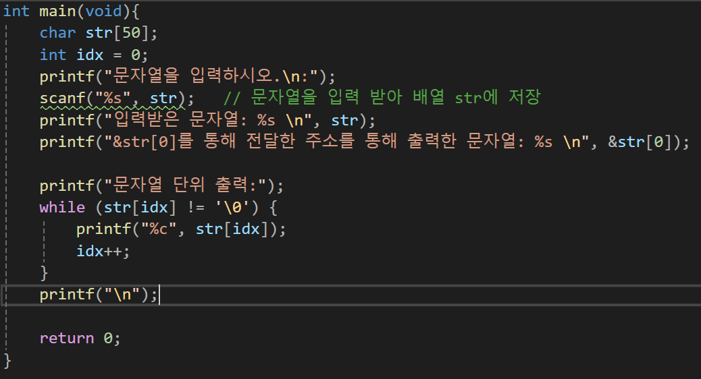Click the underlined scanf("%s", str) call

(112, 98)
